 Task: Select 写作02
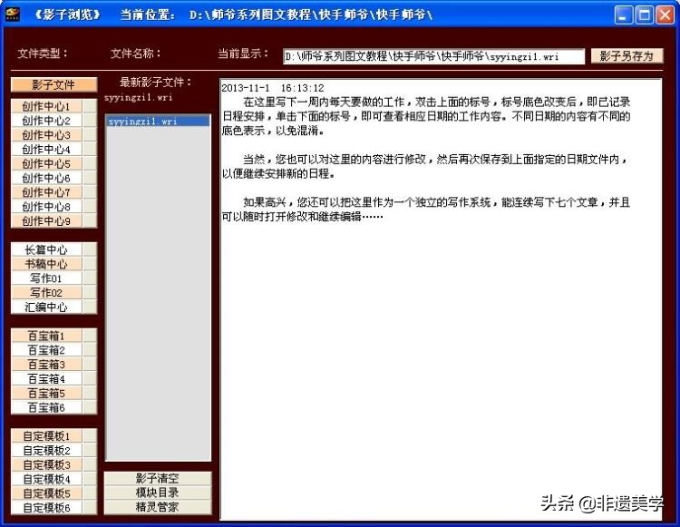pyautogui.click(x=46, y=292)
